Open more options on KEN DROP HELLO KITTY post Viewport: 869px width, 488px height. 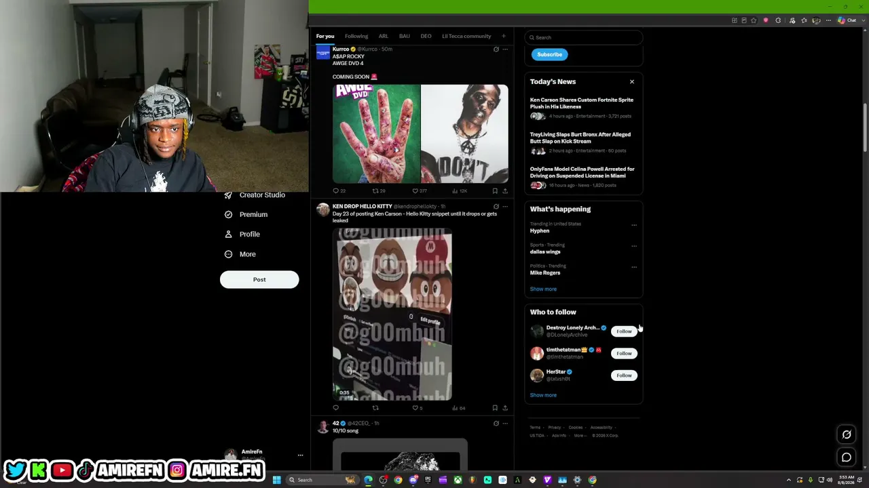click(505, 207)
